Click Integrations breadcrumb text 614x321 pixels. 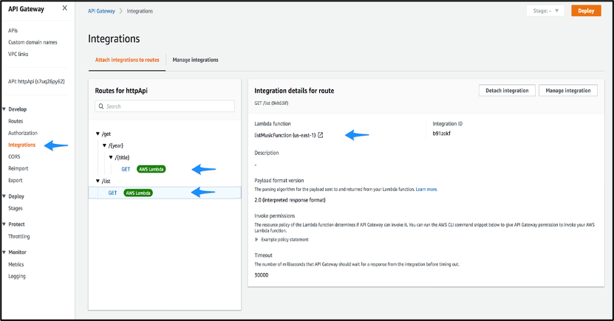tap(140, 11)
